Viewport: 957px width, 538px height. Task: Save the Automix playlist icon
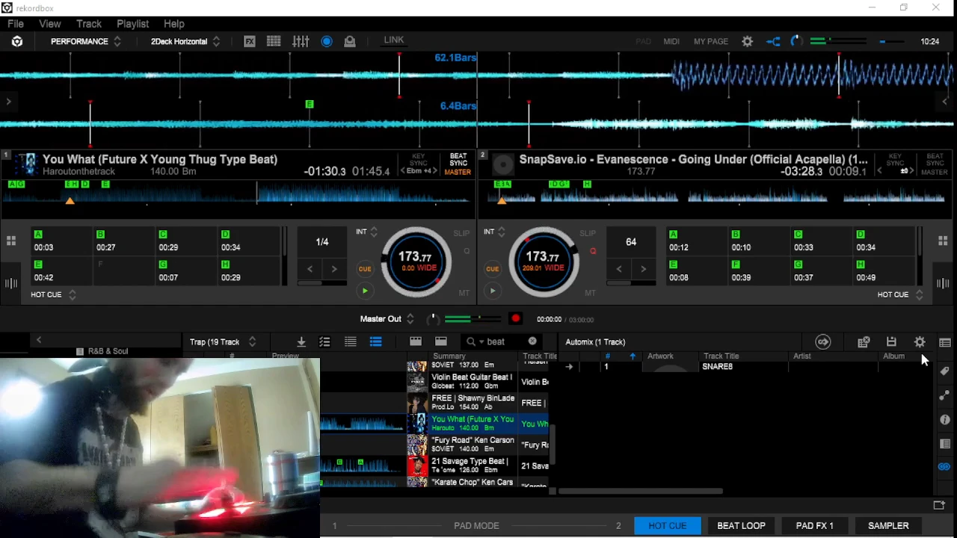(x=891, y=342)
